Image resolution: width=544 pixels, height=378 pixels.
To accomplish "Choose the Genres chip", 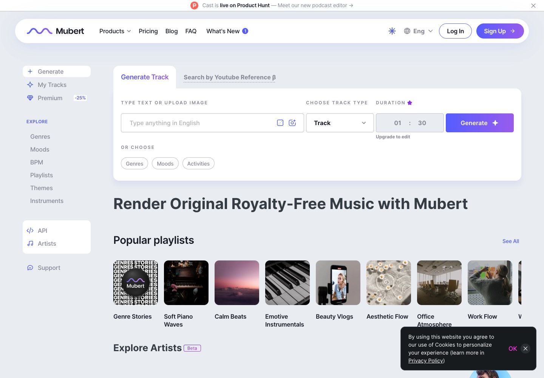I will (x=134, y=163).
